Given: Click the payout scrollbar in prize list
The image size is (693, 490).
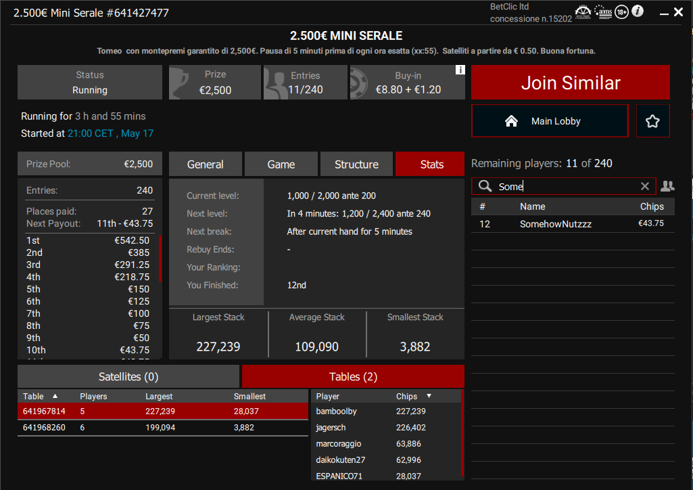Looking at the screenshot, I should click(160, 259).
